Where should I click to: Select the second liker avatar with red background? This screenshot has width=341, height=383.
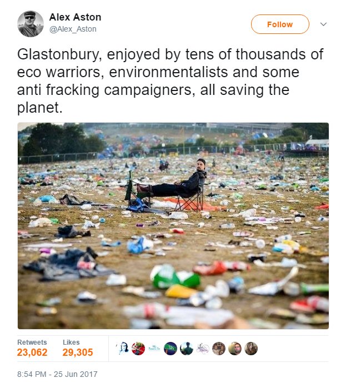139,349
